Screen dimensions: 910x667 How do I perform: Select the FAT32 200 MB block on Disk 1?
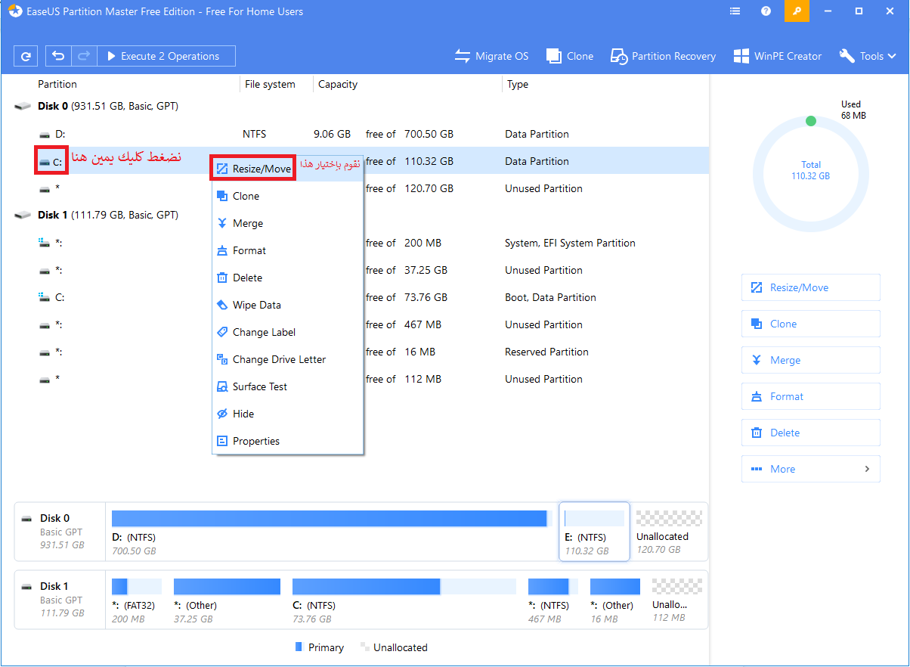click(136, 600)
